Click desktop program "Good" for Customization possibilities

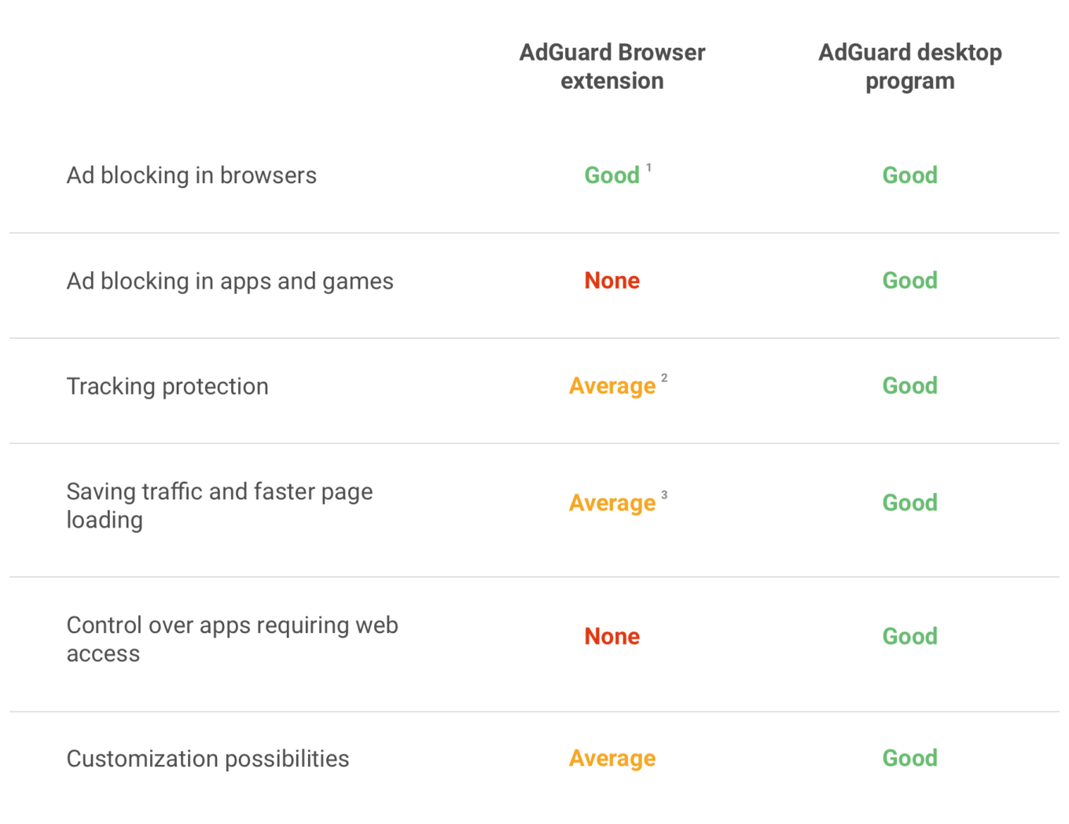click(x=909, y=758)
